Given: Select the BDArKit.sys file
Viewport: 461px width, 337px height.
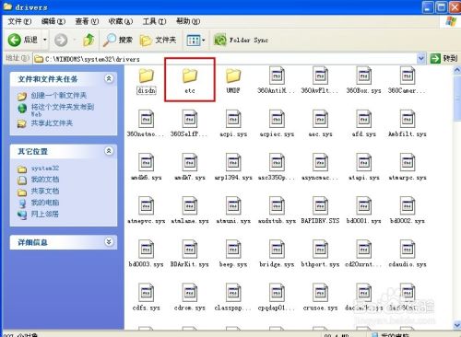Looking at the screenshot, I should tap(190, 254).
